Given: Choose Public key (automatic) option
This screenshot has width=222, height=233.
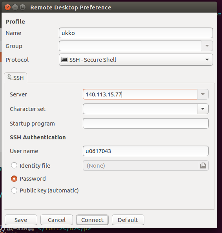Looking at the screenshot, I should tap(14, 190).
